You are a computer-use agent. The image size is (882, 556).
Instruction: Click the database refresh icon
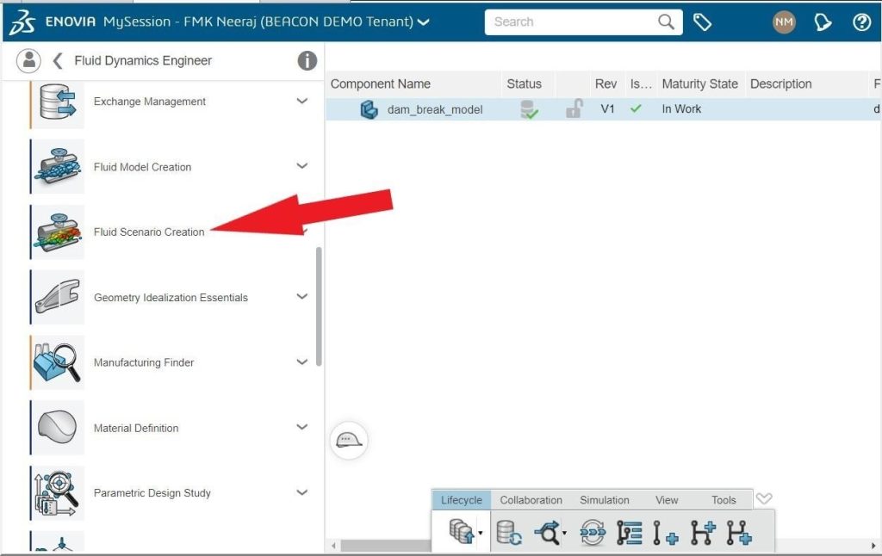click(509, 533)
